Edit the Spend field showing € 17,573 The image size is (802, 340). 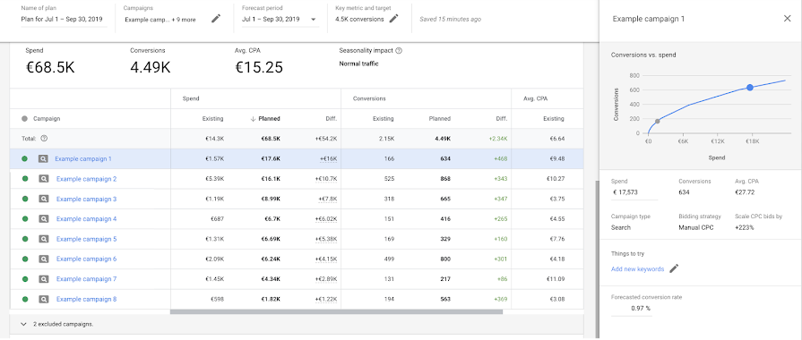click(x=634, y=193)
